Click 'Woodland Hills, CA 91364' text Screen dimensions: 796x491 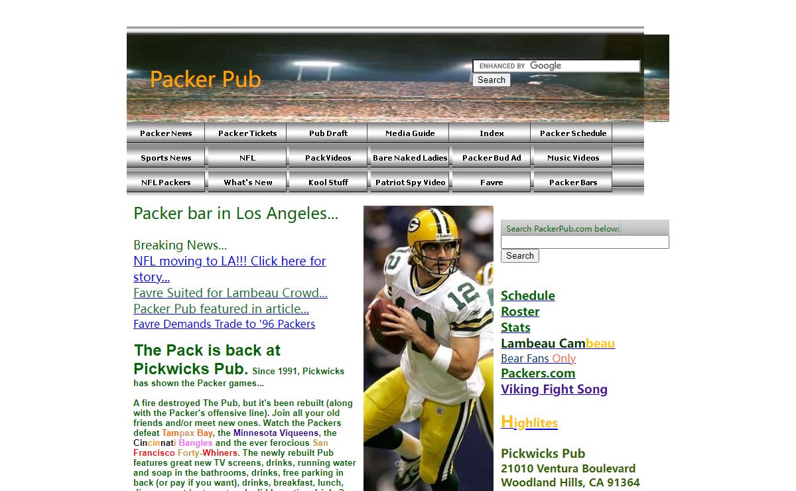coord(570,482)
